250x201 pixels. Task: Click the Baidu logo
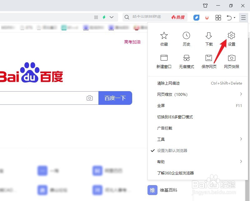tap(32, 72)
